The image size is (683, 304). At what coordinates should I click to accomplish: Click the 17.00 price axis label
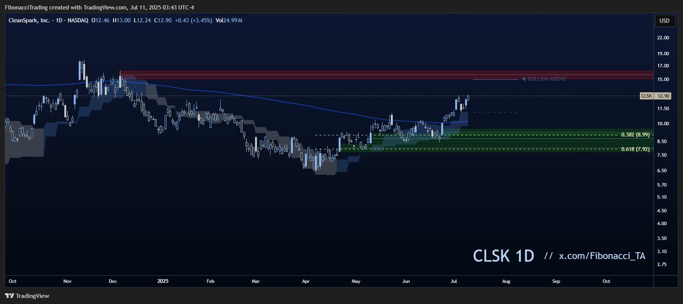click(x=663, y=66)
